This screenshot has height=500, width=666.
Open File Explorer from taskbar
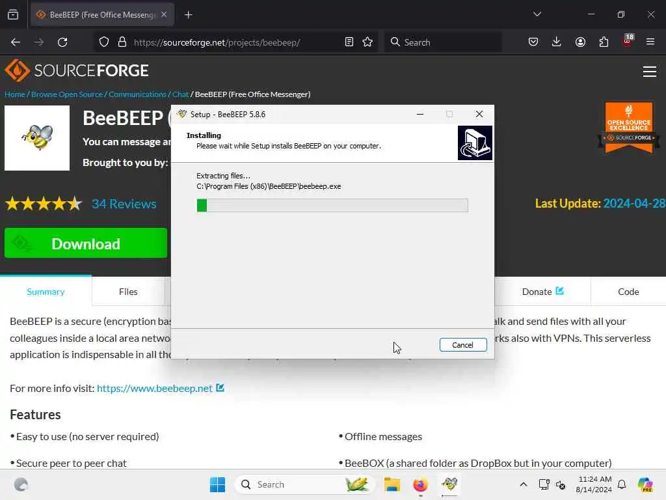point(392,484)
